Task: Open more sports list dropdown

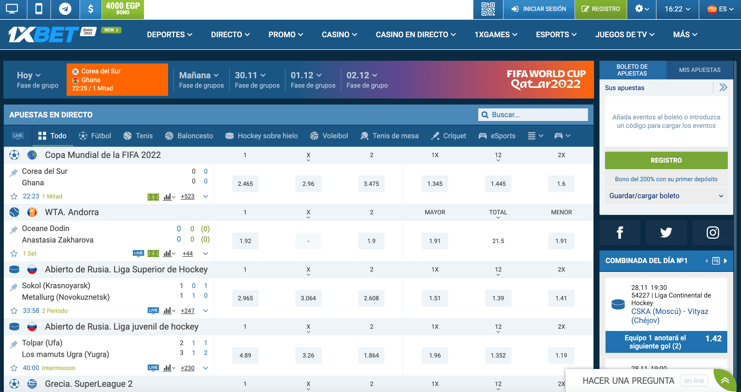Action: click(535, 136)
